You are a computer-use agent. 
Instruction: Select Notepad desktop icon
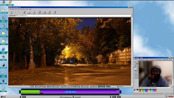tap(4, 89)
